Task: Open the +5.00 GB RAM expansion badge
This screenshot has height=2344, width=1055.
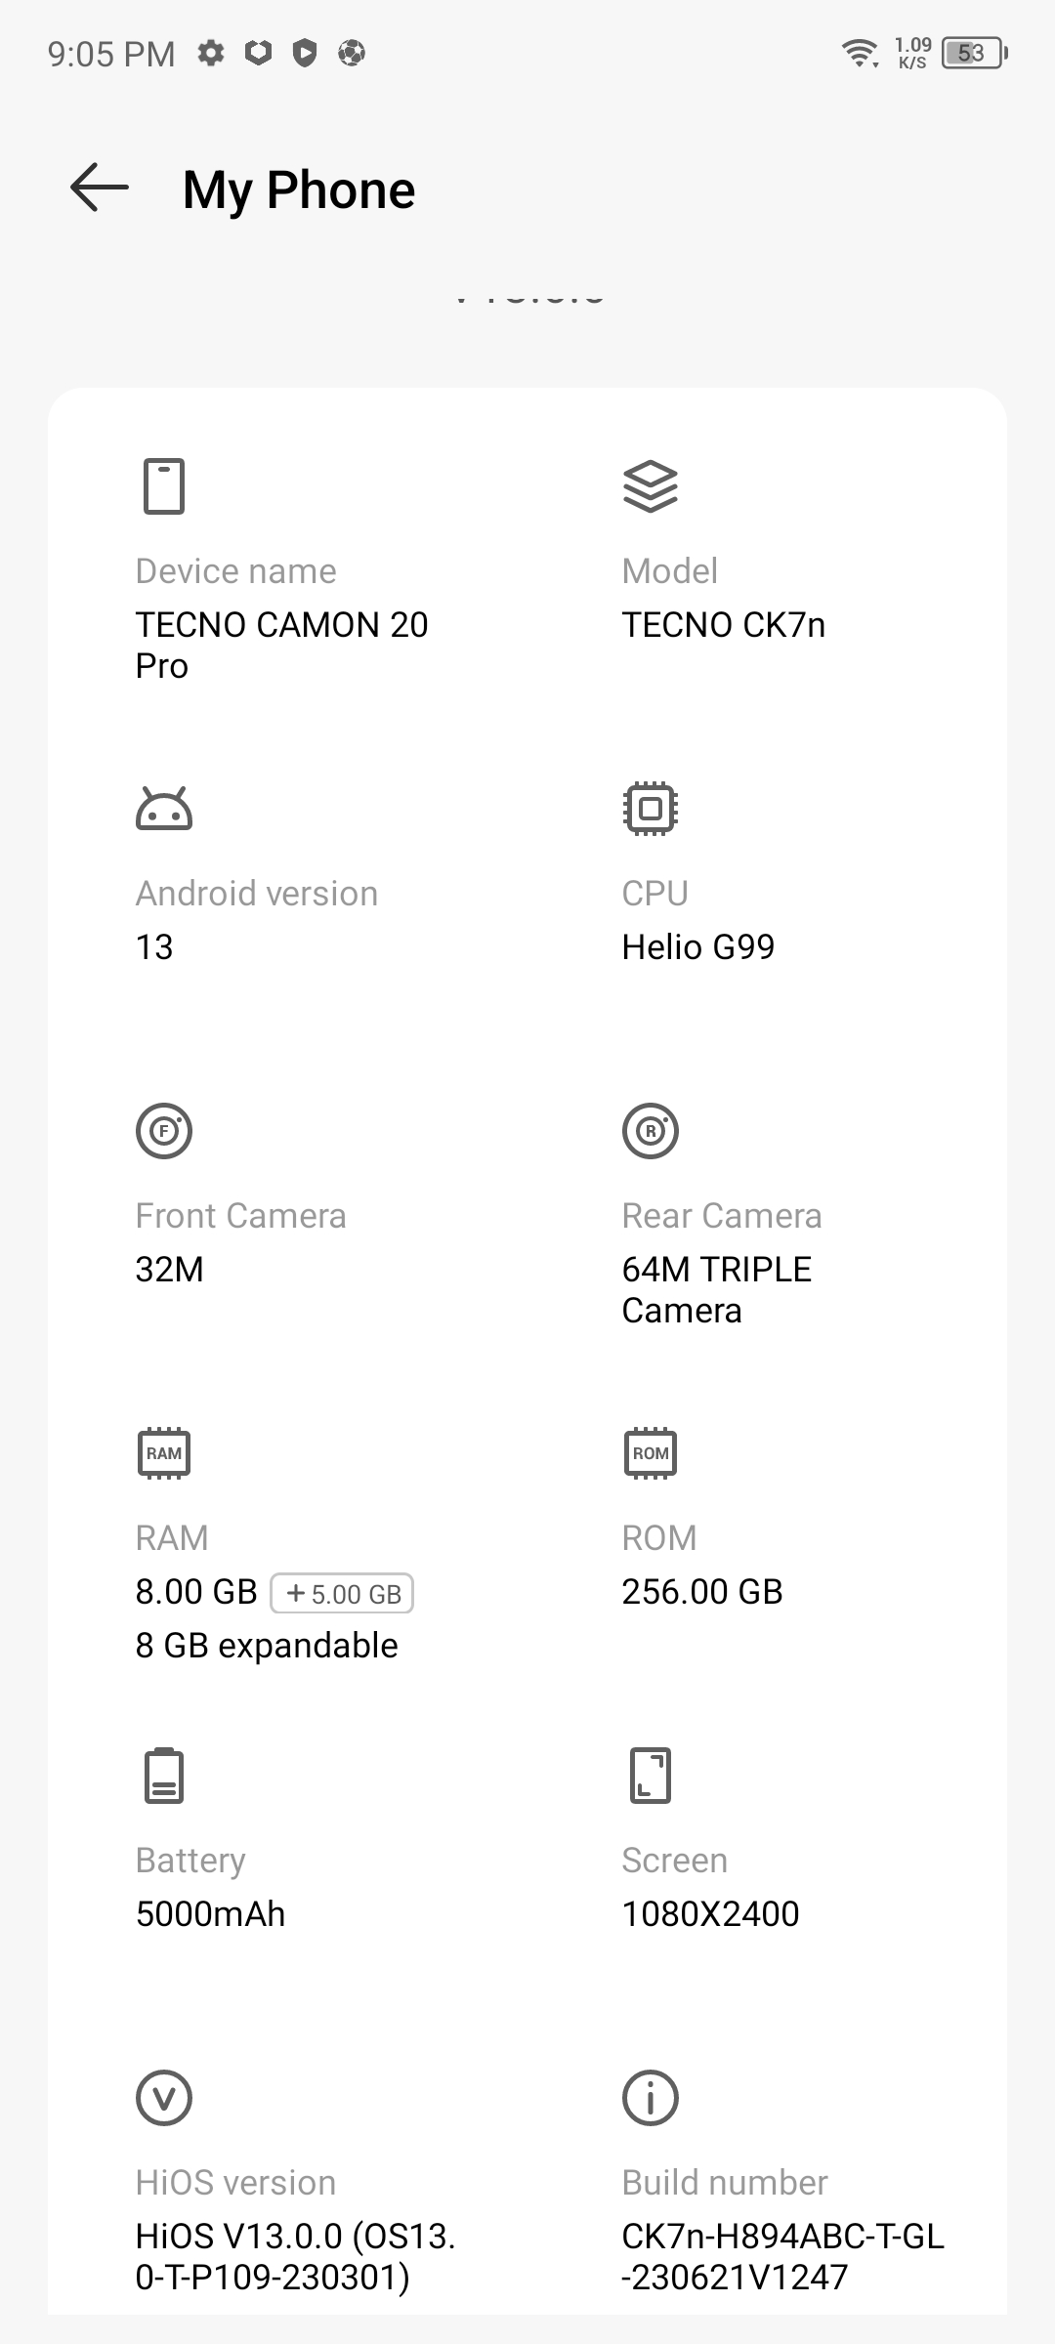Action: [x=342, y=1594]
